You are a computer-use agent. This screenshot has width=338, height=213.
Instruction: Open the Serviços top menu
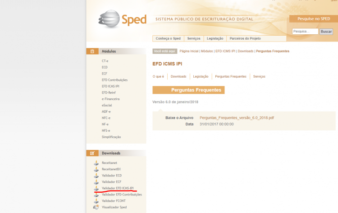[x=194, y=38]
